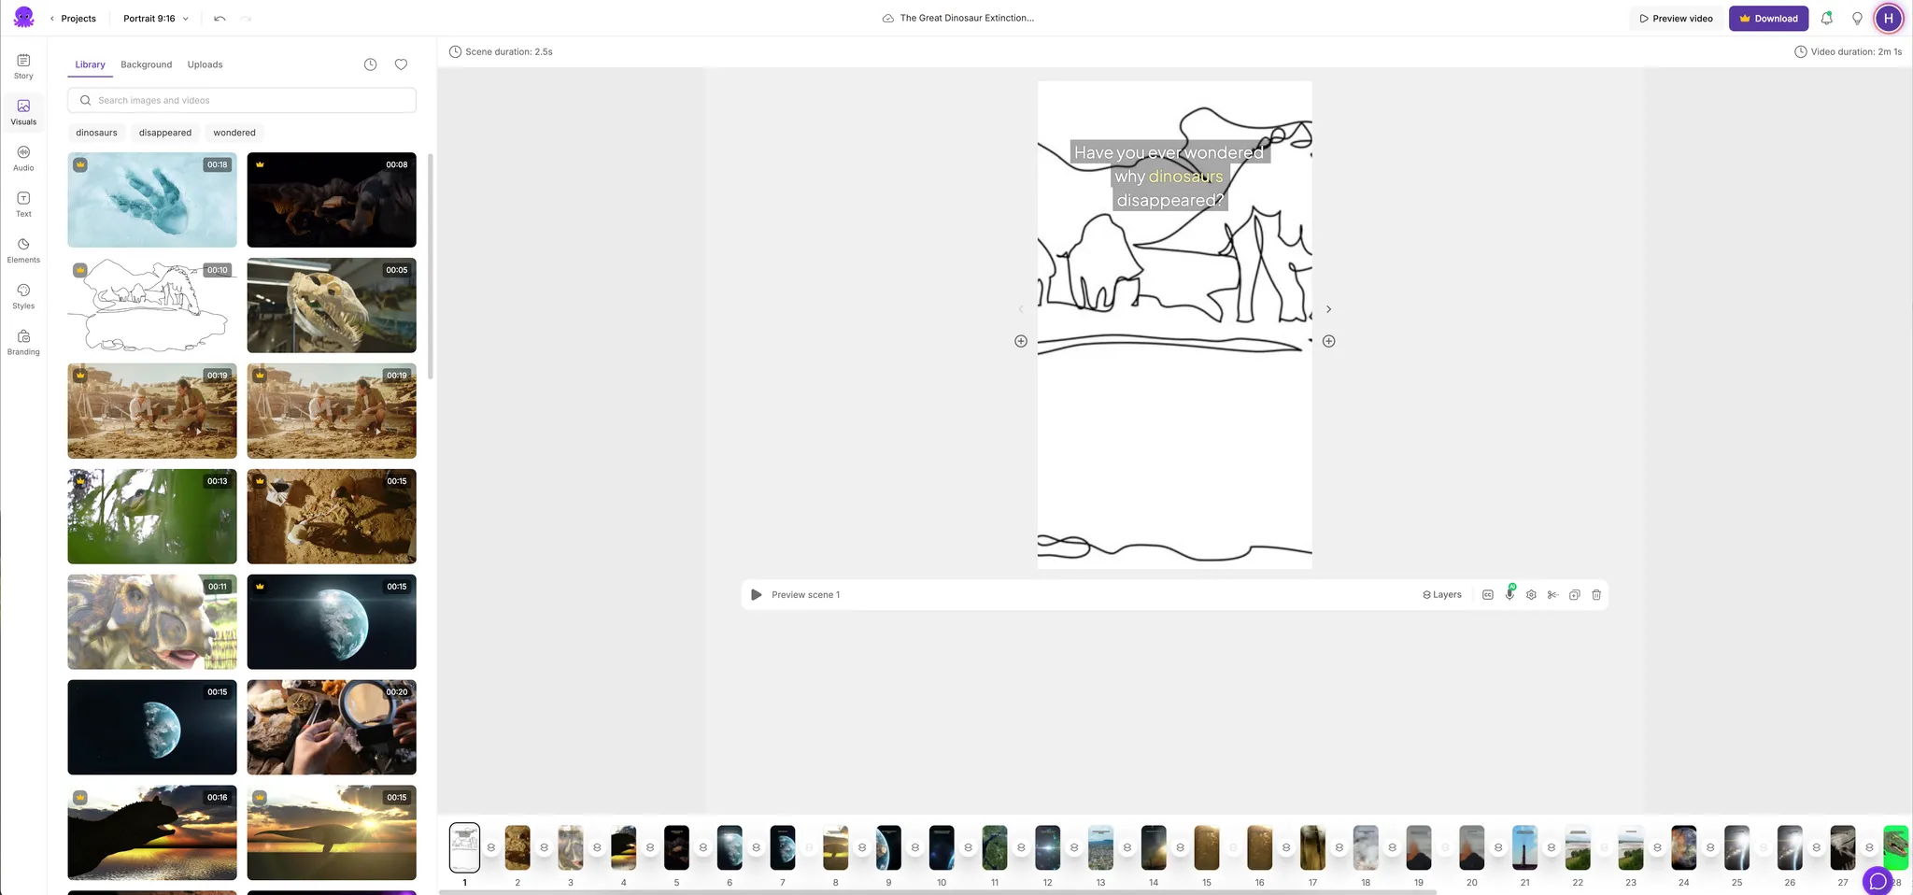This screenshot has width=1913, height=895.
Task: Select scene 2 in the timeline
Action: point(517,847)
